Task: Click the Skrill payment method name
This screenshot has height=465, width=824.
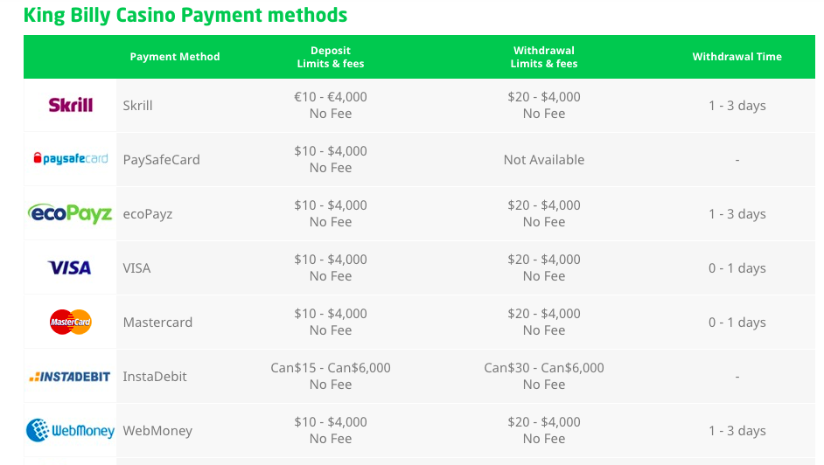Action: pyautogui.click(x=138, y=106)
